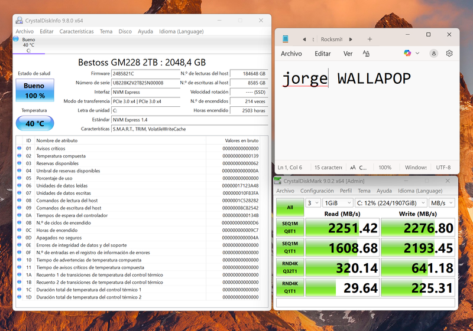Screen dimensions: 473x331
Task: Open test size dropdown showing 1GiB
Action: pos(338,203)
